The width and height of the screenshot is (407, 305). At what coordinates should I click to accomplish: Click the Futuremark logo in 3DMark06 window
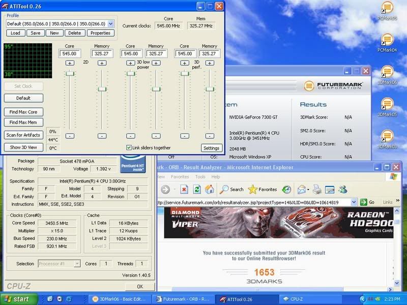pyautogui.click(x=333, y=85)
